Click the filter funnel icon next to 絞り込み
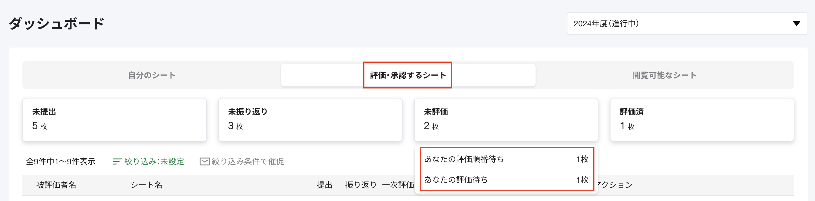Screen dimensions: 815x201 point(117,161)
